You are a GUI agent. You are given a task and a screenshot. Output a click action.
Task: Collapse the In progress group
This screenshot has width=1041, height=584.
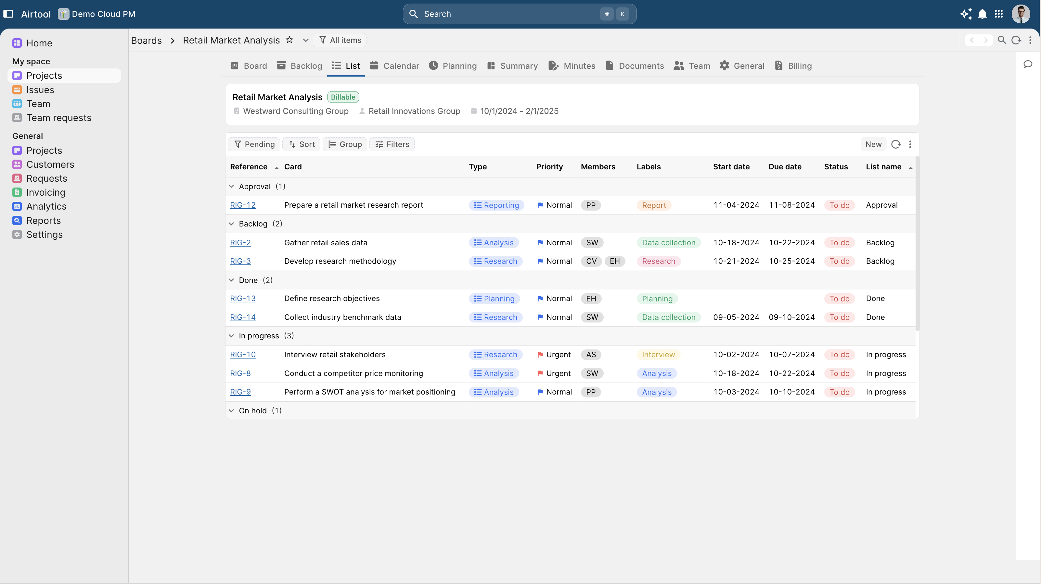click(x=232, y=336)
